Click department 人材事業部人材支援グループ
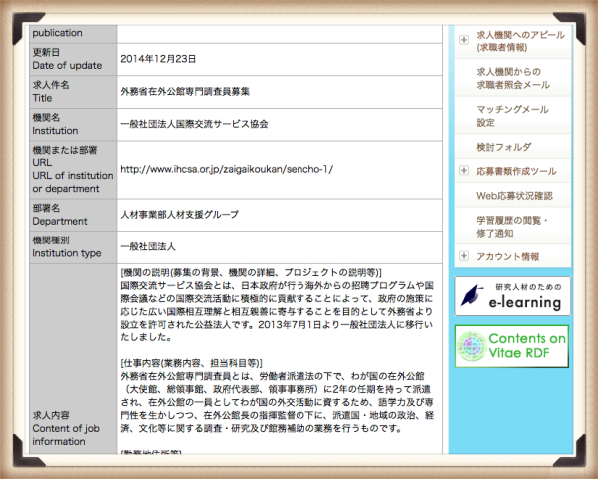598x479 pixels. (180, 214)
